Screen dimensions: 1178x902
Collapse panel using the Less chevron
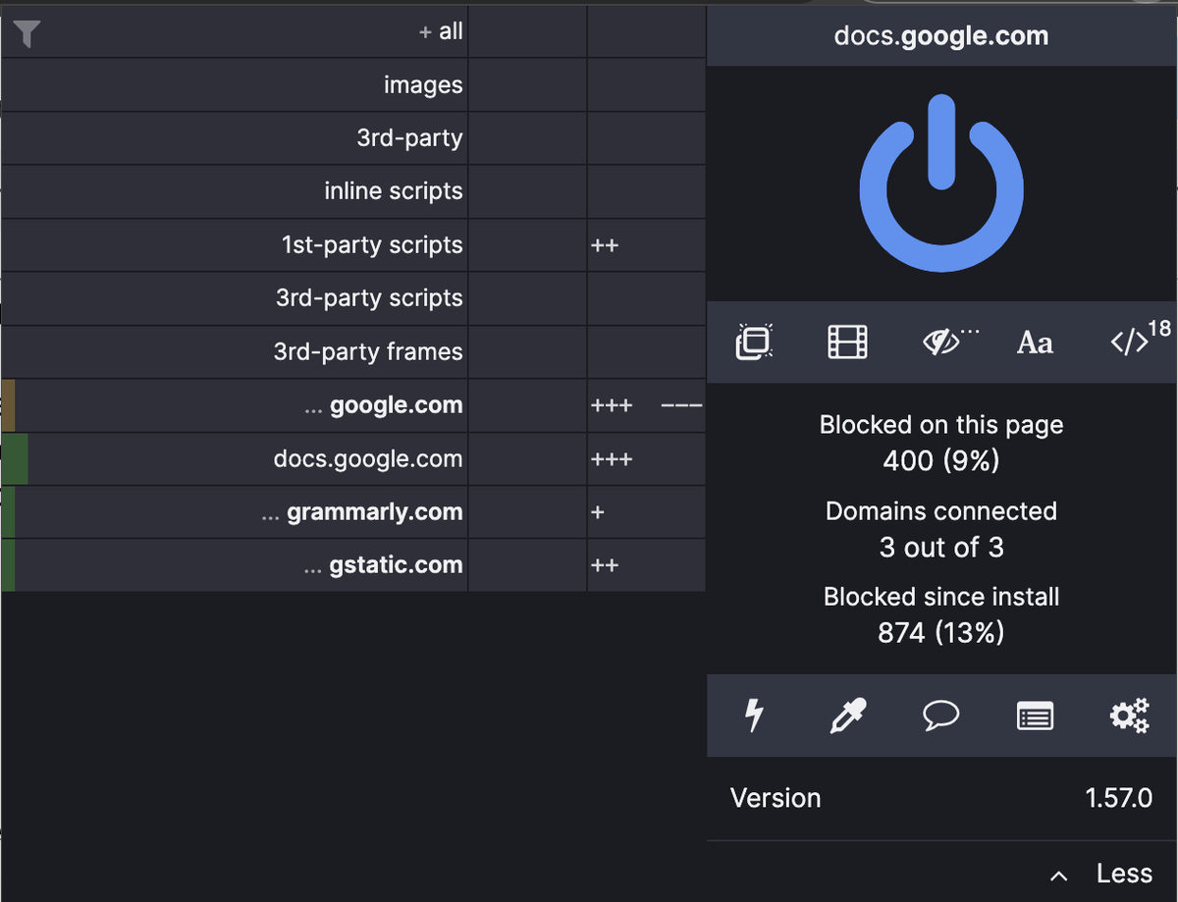pos(1101,874)
